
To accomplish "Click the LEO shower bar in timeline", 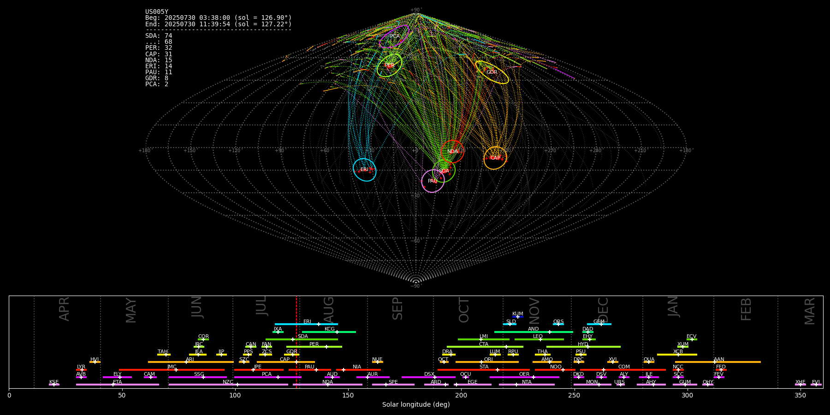I will (x=539, y=339).
